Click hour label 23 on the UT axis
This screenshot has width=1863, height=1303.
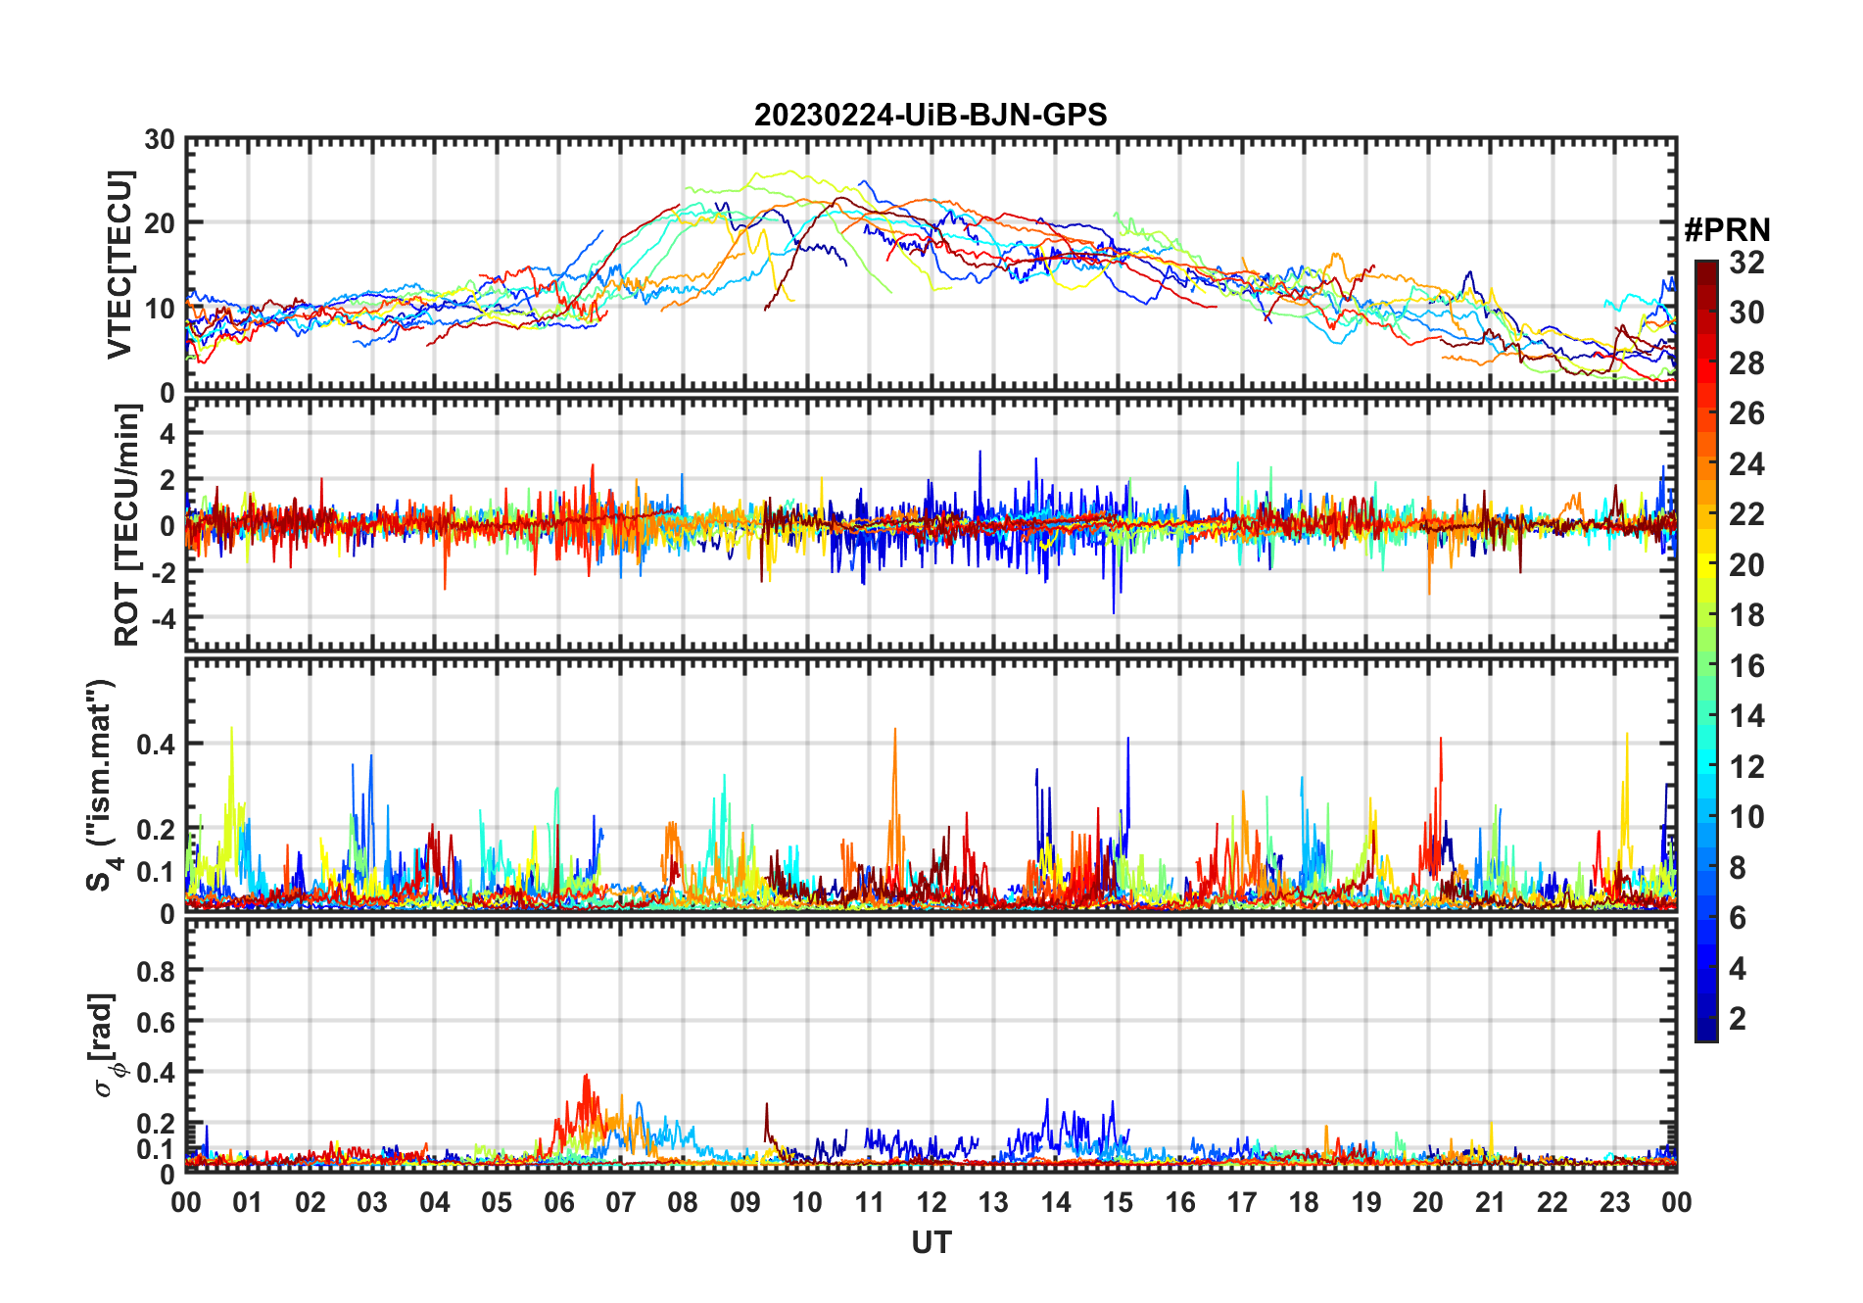point(1614,1202)
